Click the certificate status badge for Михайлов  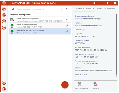[x=12, y=31]
